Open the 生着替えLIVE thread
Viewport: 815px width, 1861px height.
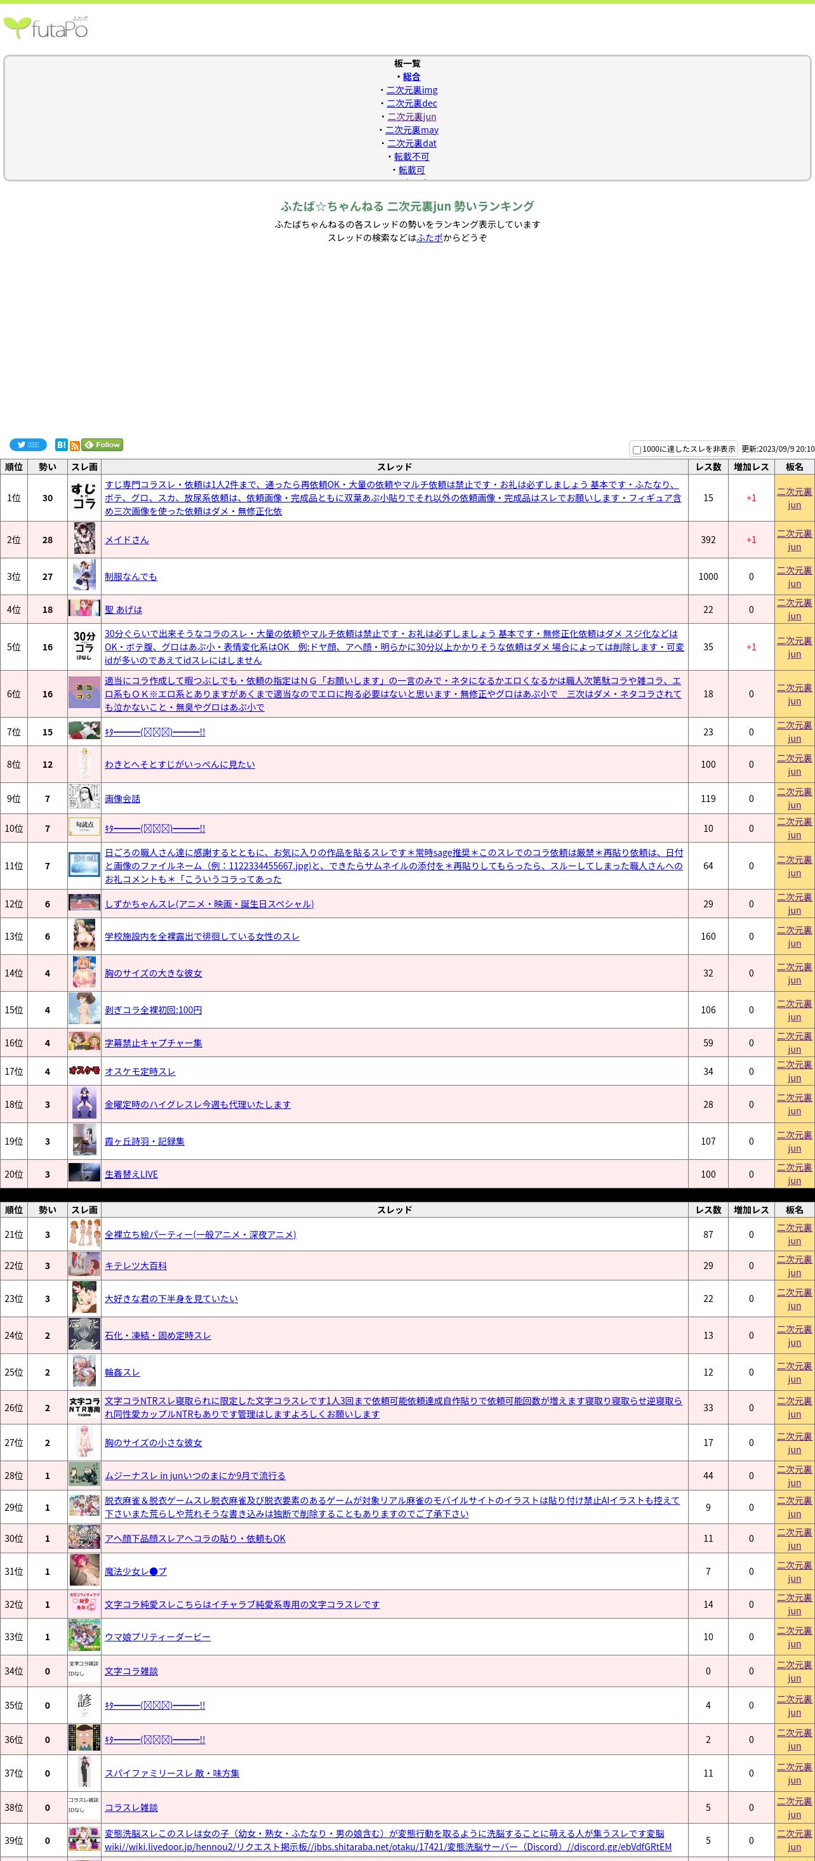pyautogui.click(x=131, y=1174)
